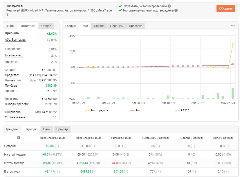
Task: Open the Общее tab
Action: tap(46, 26)
